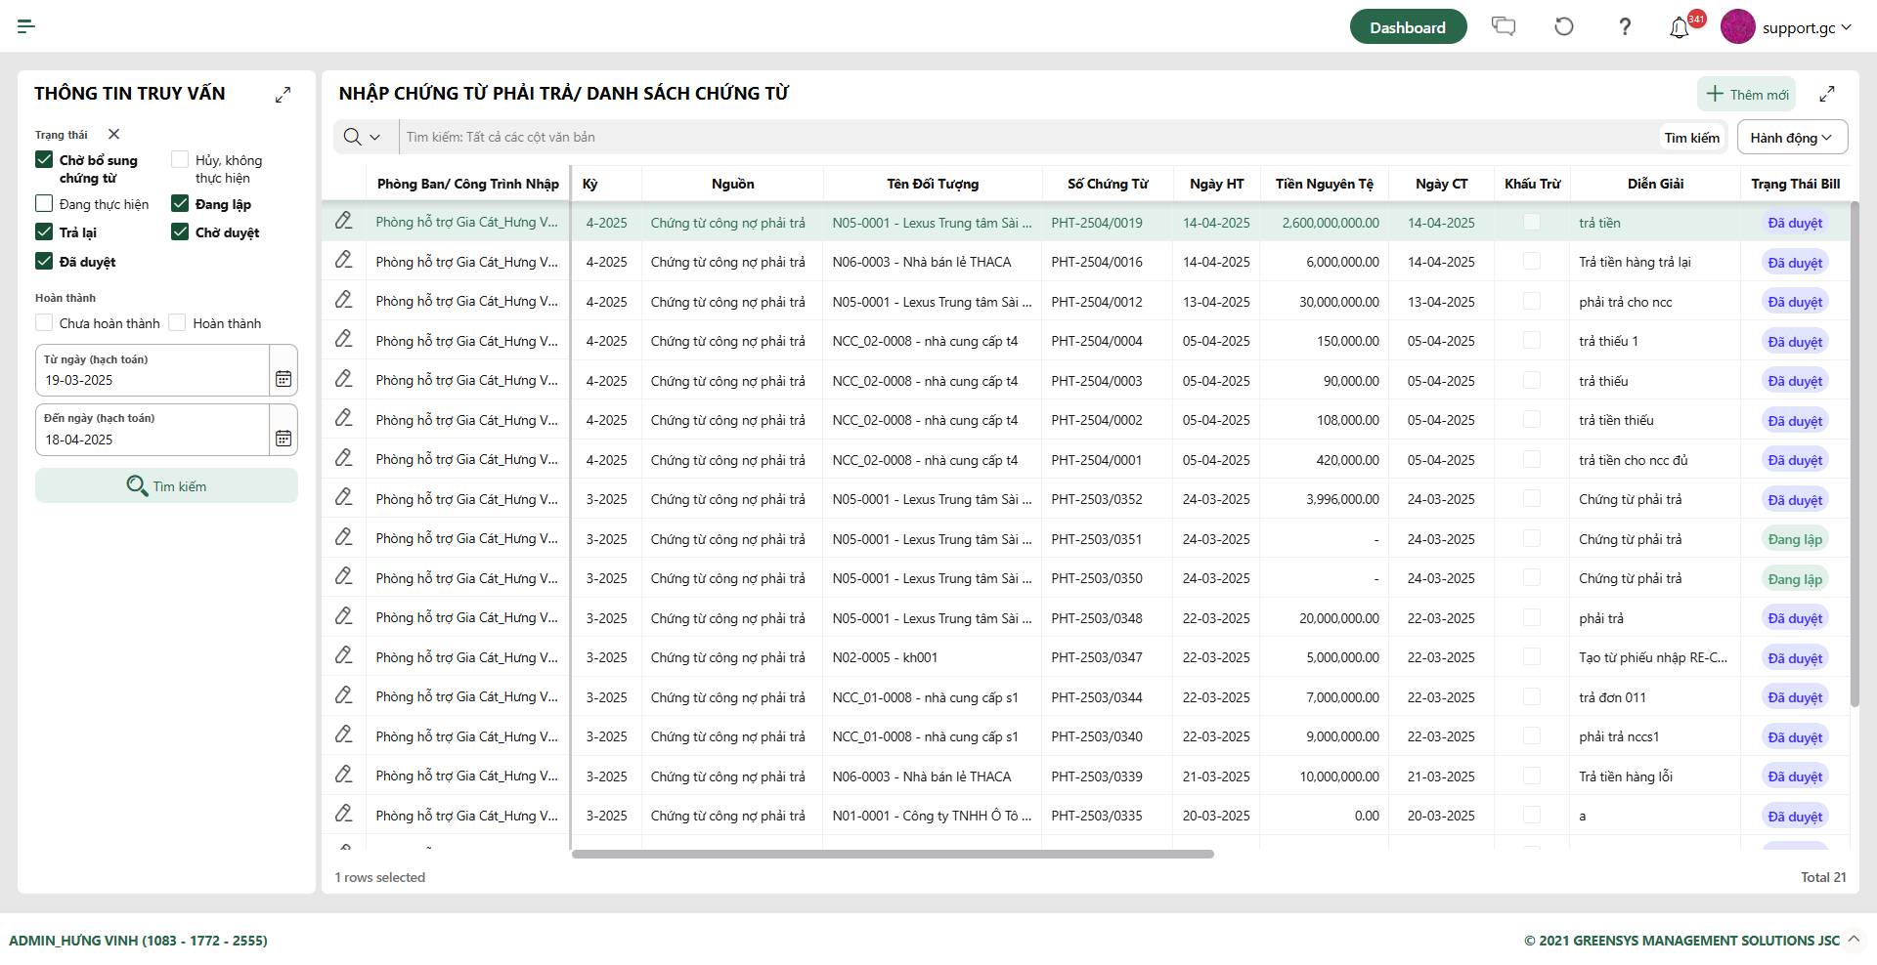Expand footer chevron next to copyright
The height and width of the screenshot is (965, 1877).
1854,940
